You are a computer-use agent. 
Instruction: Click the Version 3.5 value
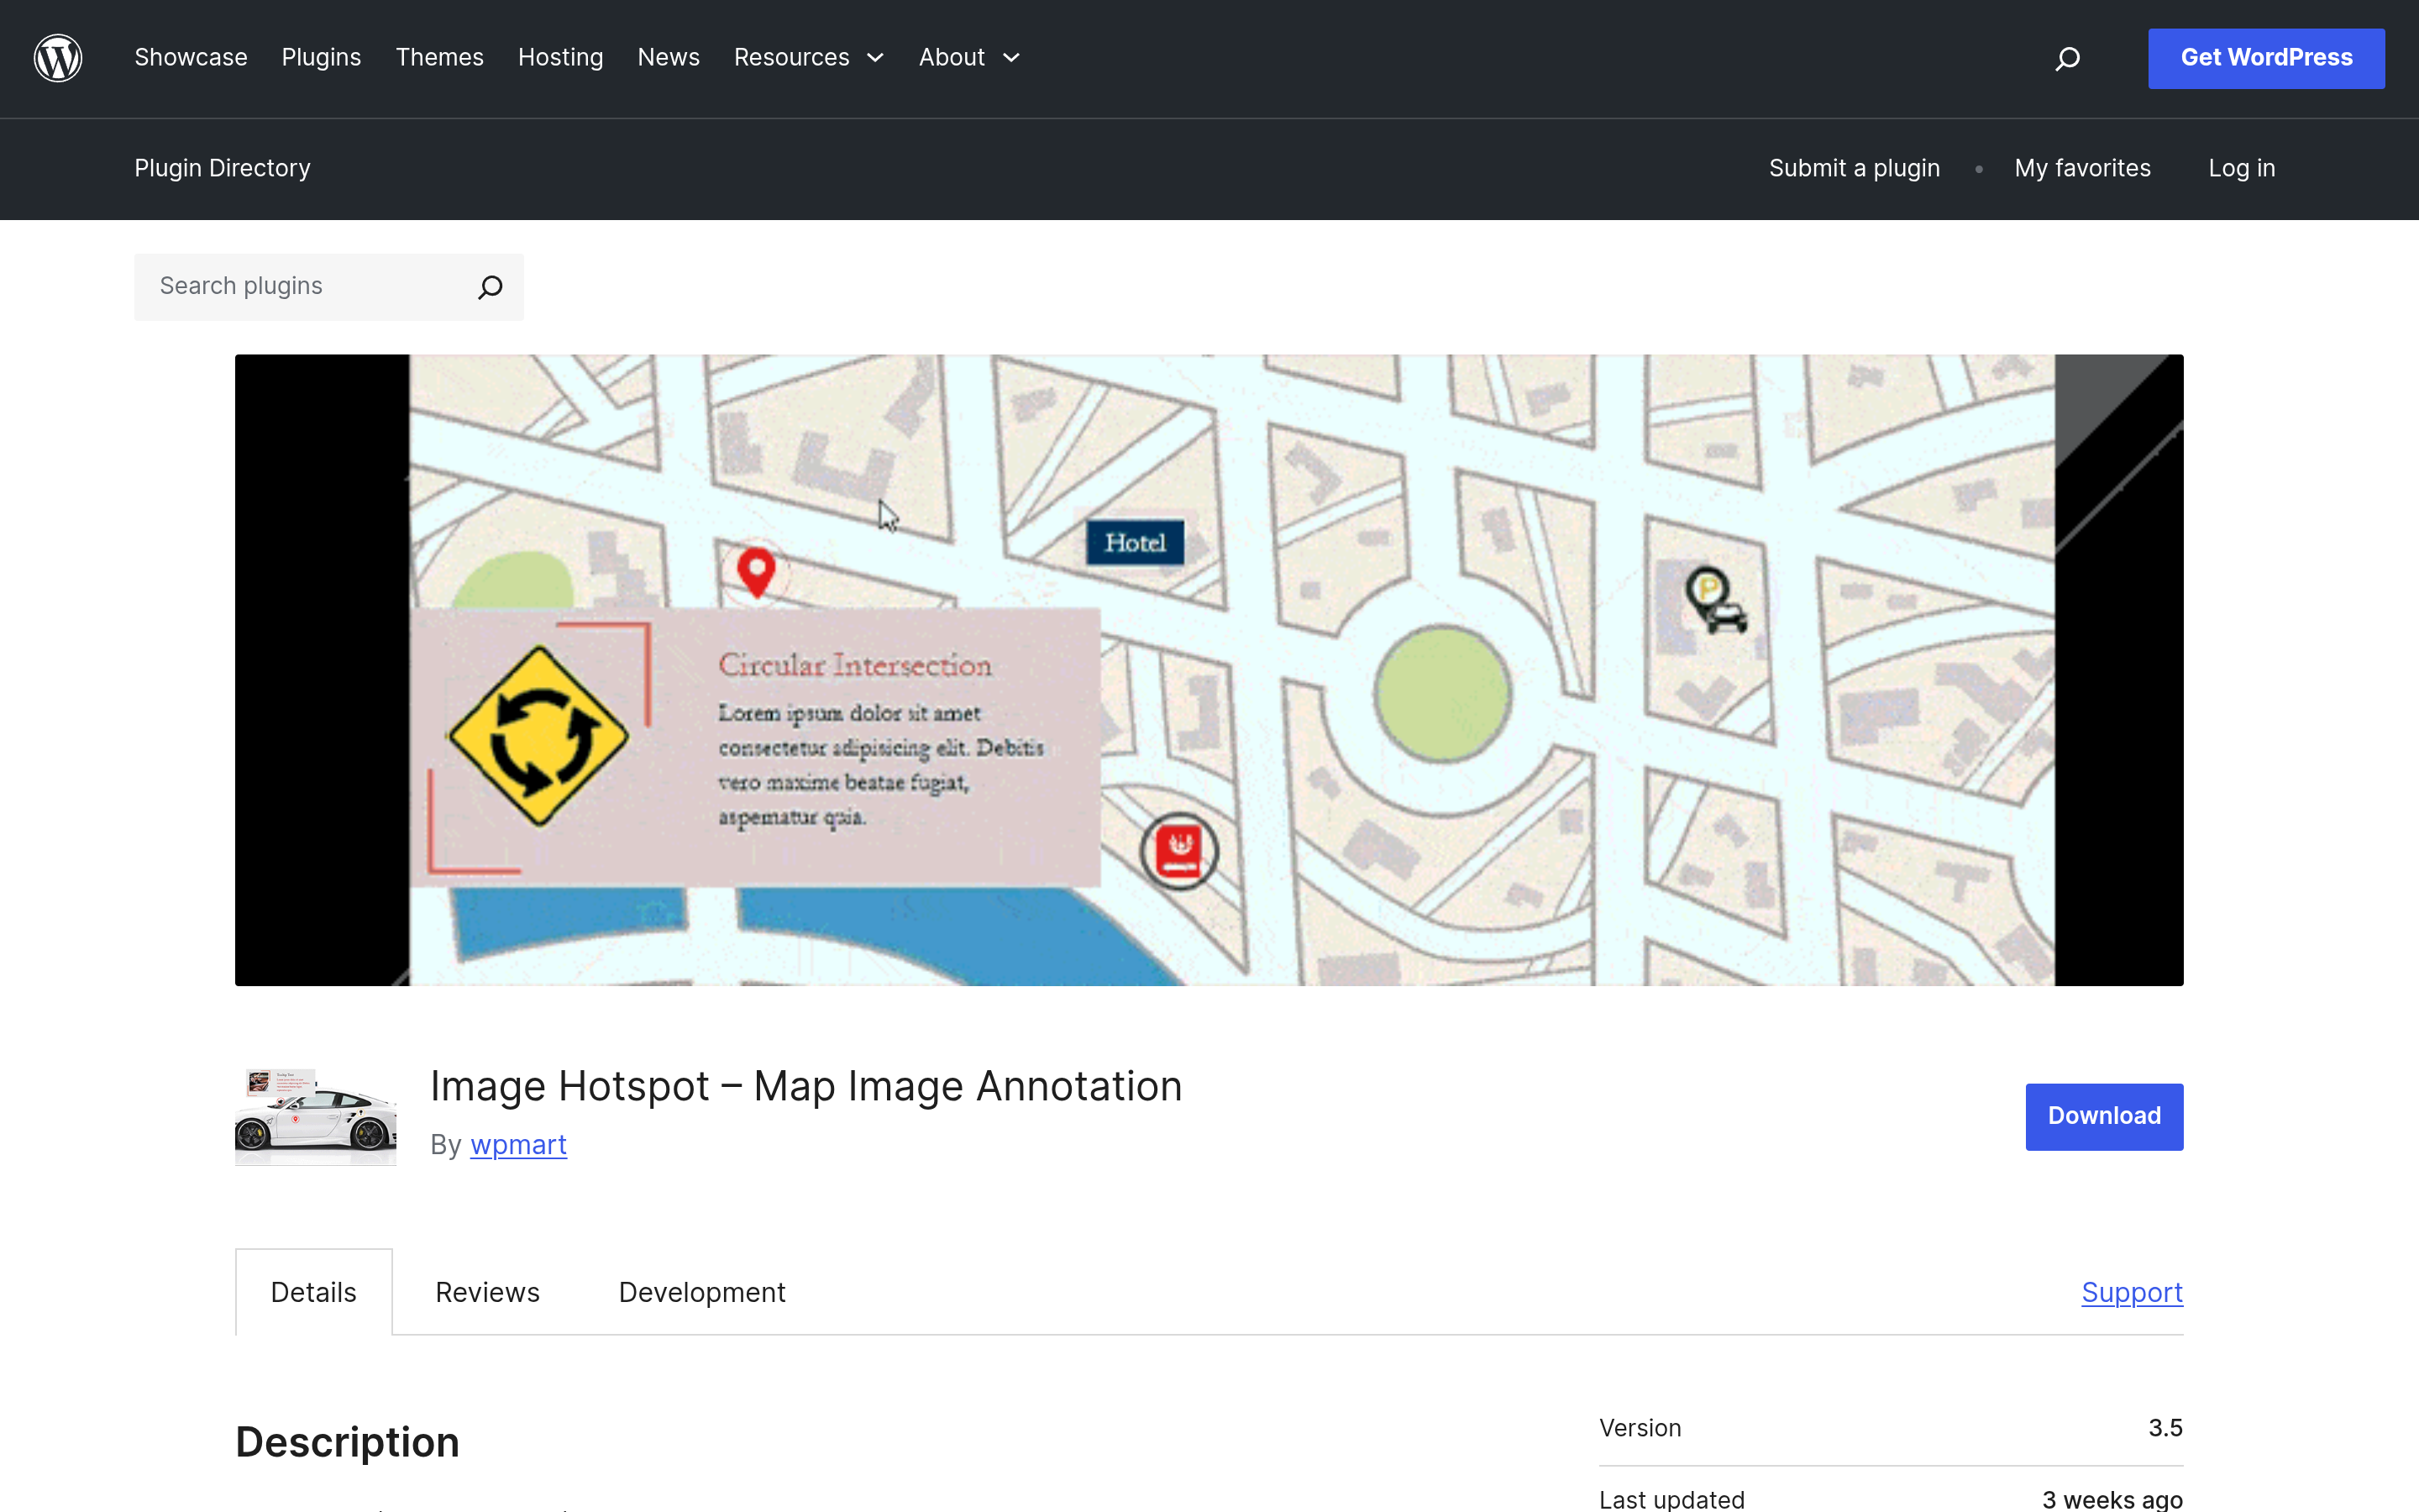2165,1428
